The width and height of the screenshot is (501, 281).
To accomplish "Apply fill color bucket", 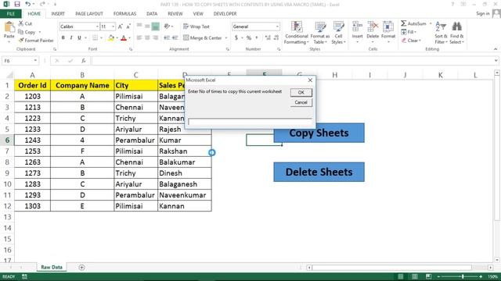I will click(x=111, y=38).
